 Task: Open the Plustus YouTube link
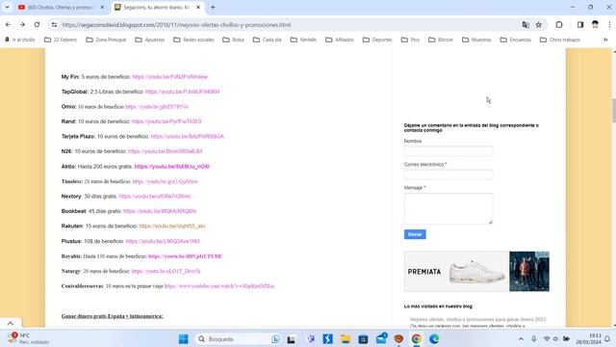click(163, 241)
